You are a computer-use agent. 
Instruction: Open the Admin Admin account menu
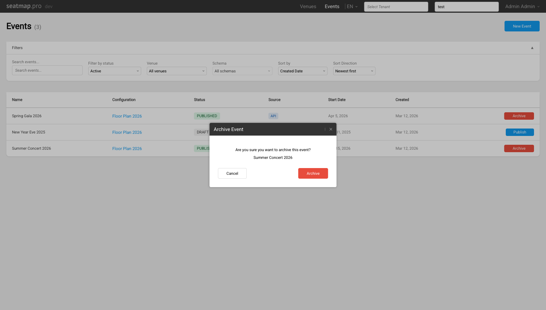[522, 6]
